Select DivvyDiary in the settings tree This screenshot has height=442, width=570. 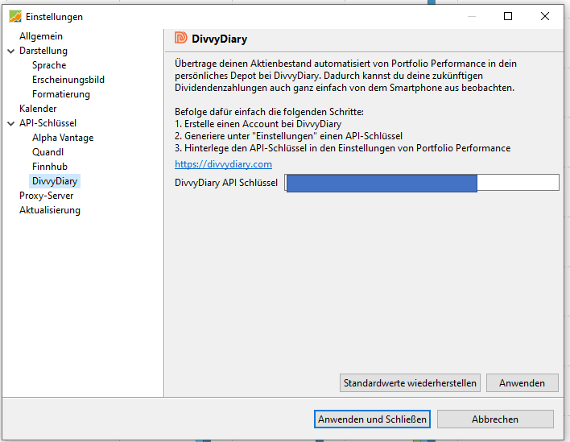tap(55, 181)
